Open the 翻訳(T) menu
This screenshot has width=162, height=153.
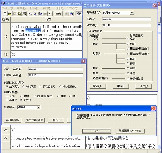(x=34, y=9)
